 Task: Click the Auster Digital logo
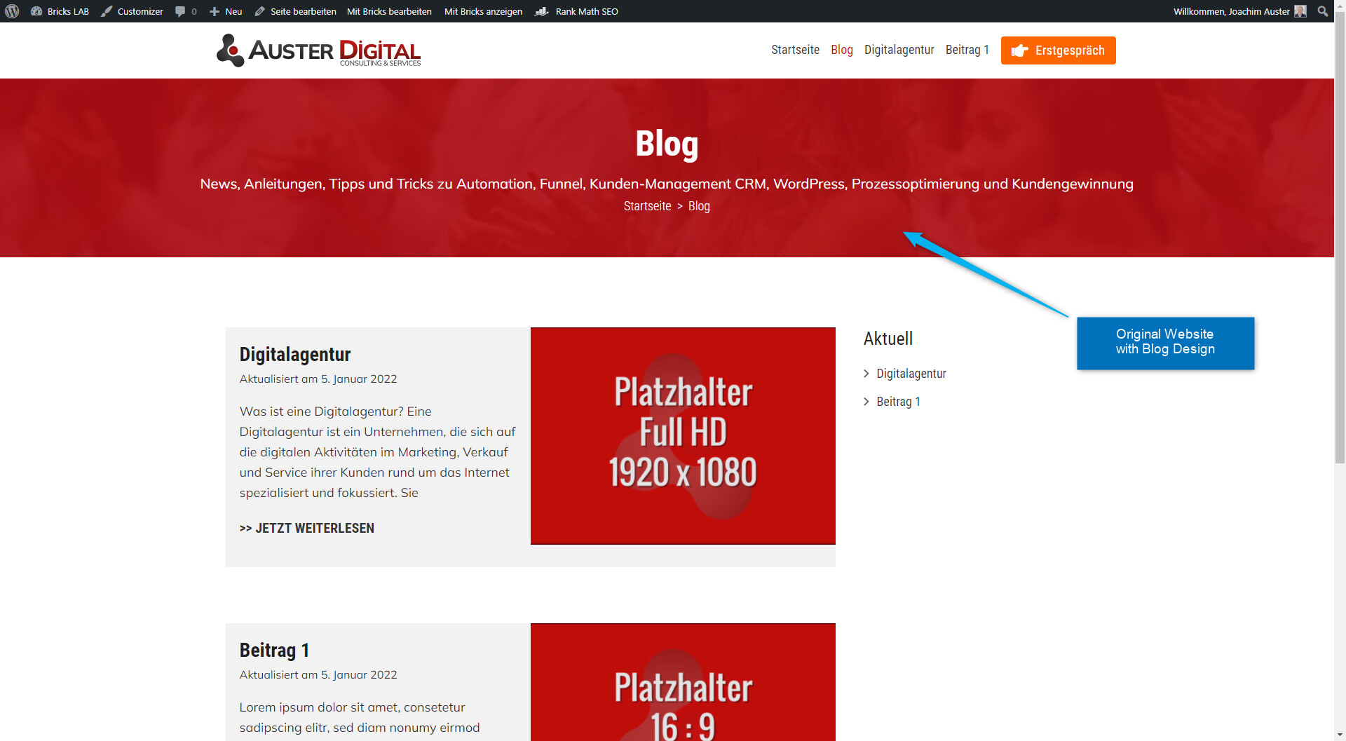tap(318, 50)
